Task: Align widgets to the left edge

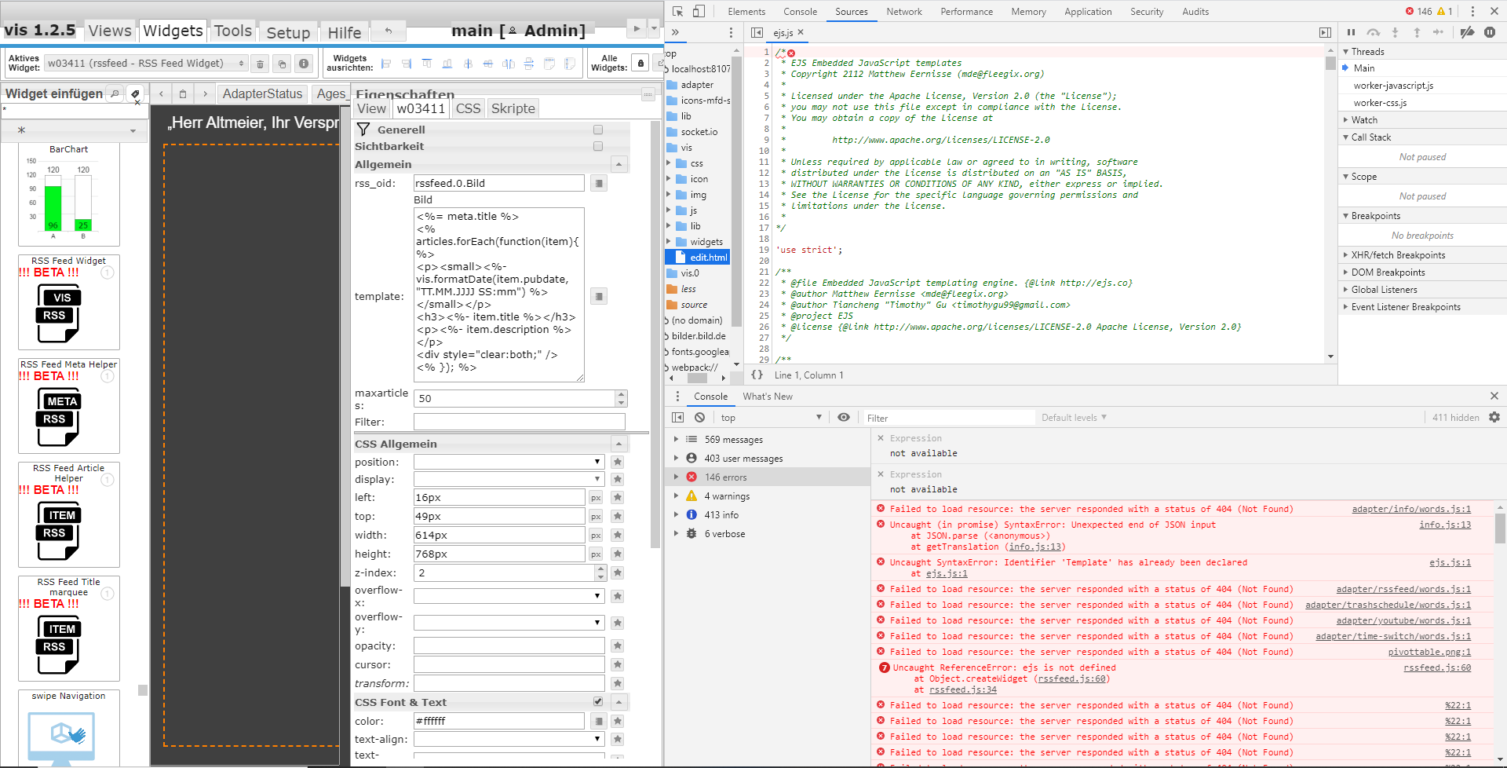Action: point(386,64)
